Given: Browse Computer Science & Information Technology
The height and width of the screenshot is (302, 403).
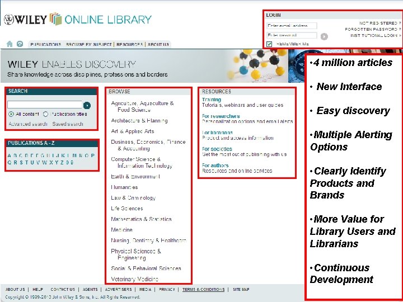Looking at the screenshot, I should 142,163.
